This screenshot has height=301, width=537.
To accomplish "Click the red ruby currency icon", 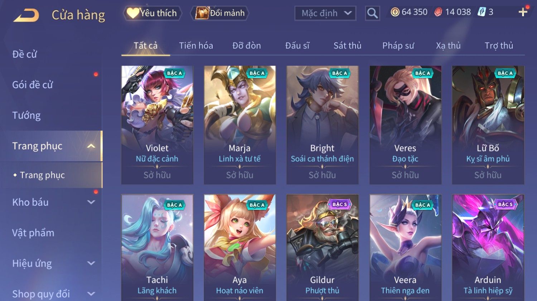I will 438,12.
